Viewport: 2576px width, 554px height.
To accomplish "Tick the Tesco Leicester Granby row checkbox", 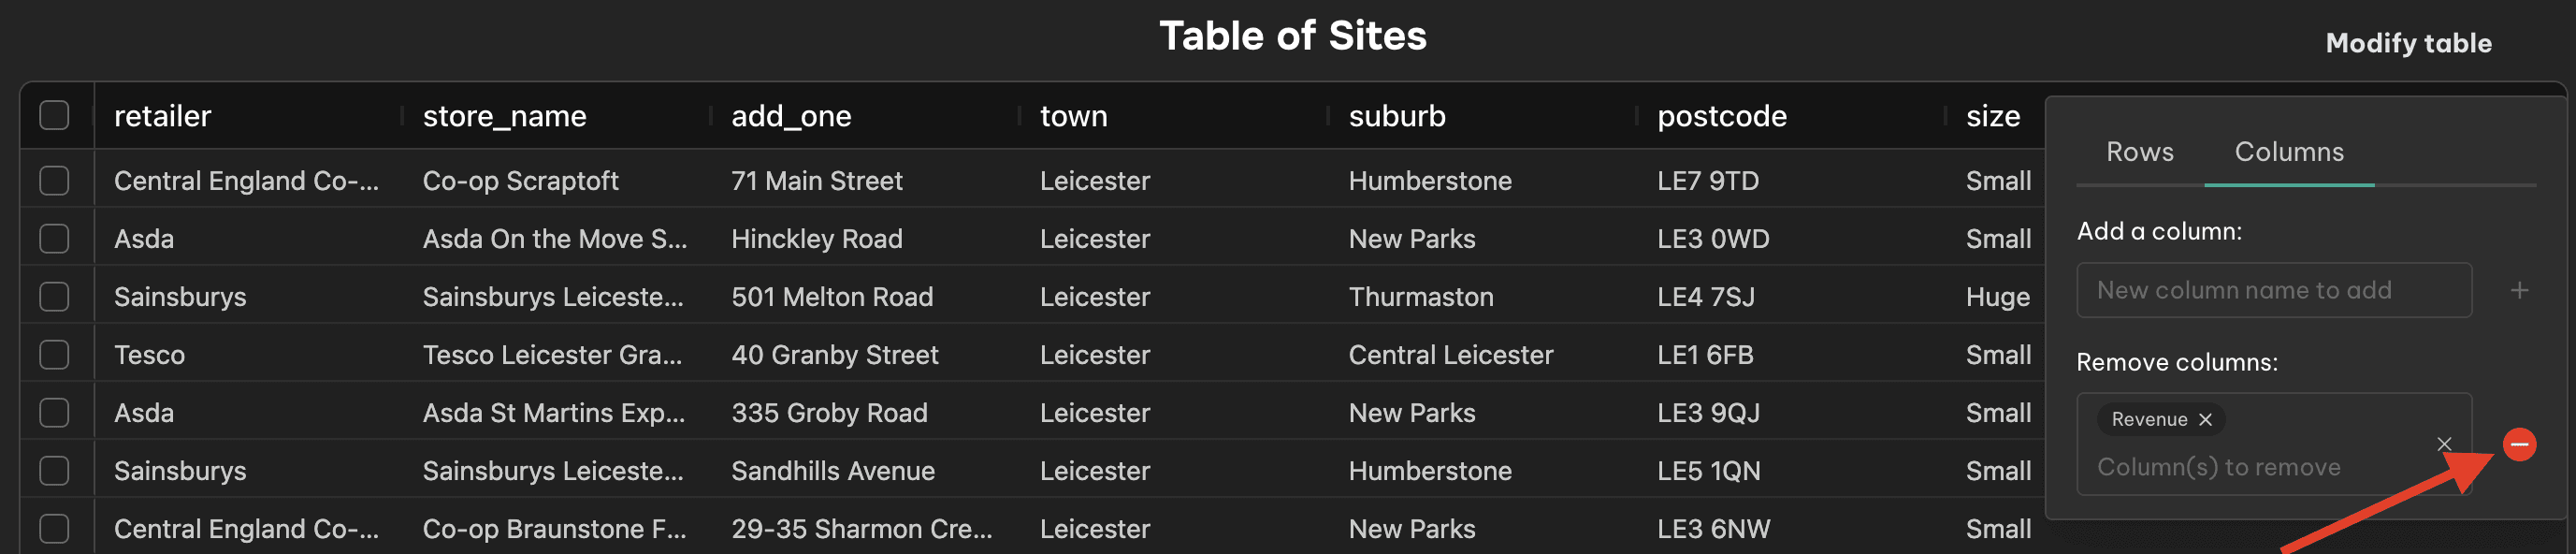I will [x=54, y=354].
